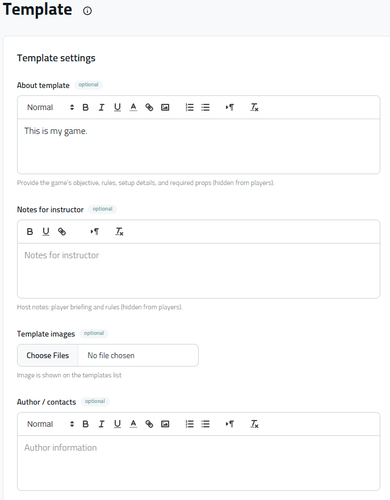Insert link in Notes for instructor
The height and width of the screenshot is (500, 390).
(x=62, y=232)
